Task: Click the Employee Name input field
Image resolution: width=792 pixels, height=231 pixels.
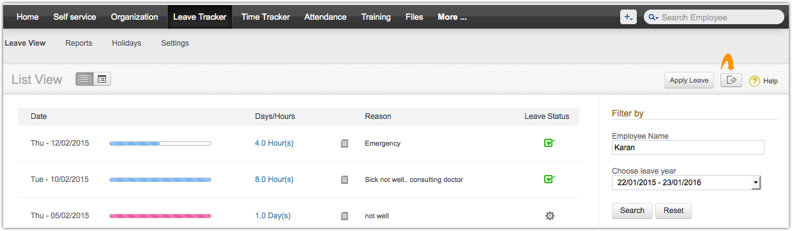Action: point(688,147)
